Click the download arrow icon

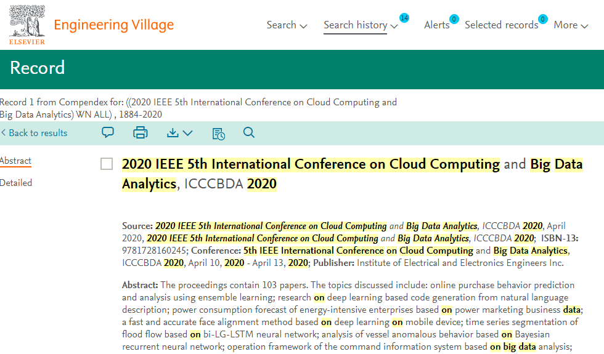pos(173,133)
